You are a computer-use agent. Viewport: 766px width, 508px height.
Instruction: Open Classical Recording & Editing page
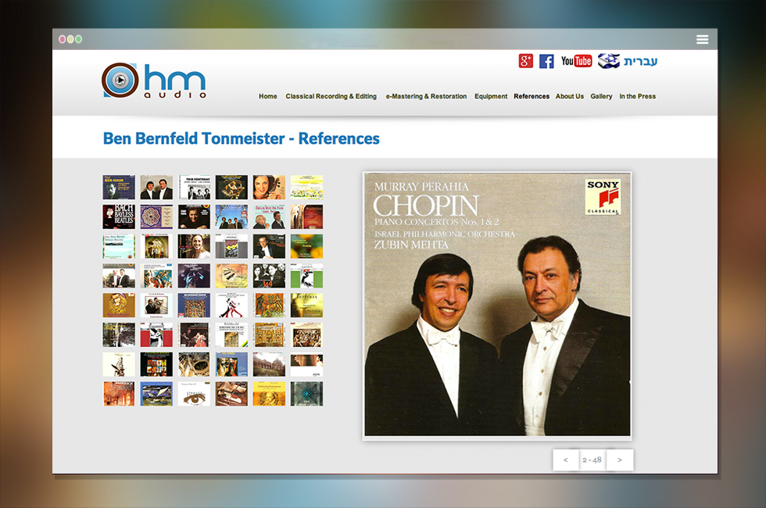[331, 96]
